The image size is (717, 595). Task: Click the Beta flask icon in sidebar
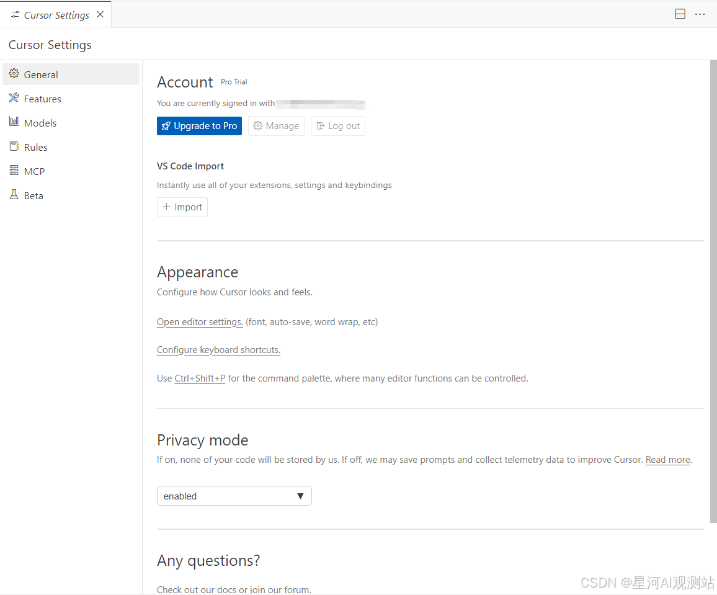pyautogui.click(x=14, y=195)
